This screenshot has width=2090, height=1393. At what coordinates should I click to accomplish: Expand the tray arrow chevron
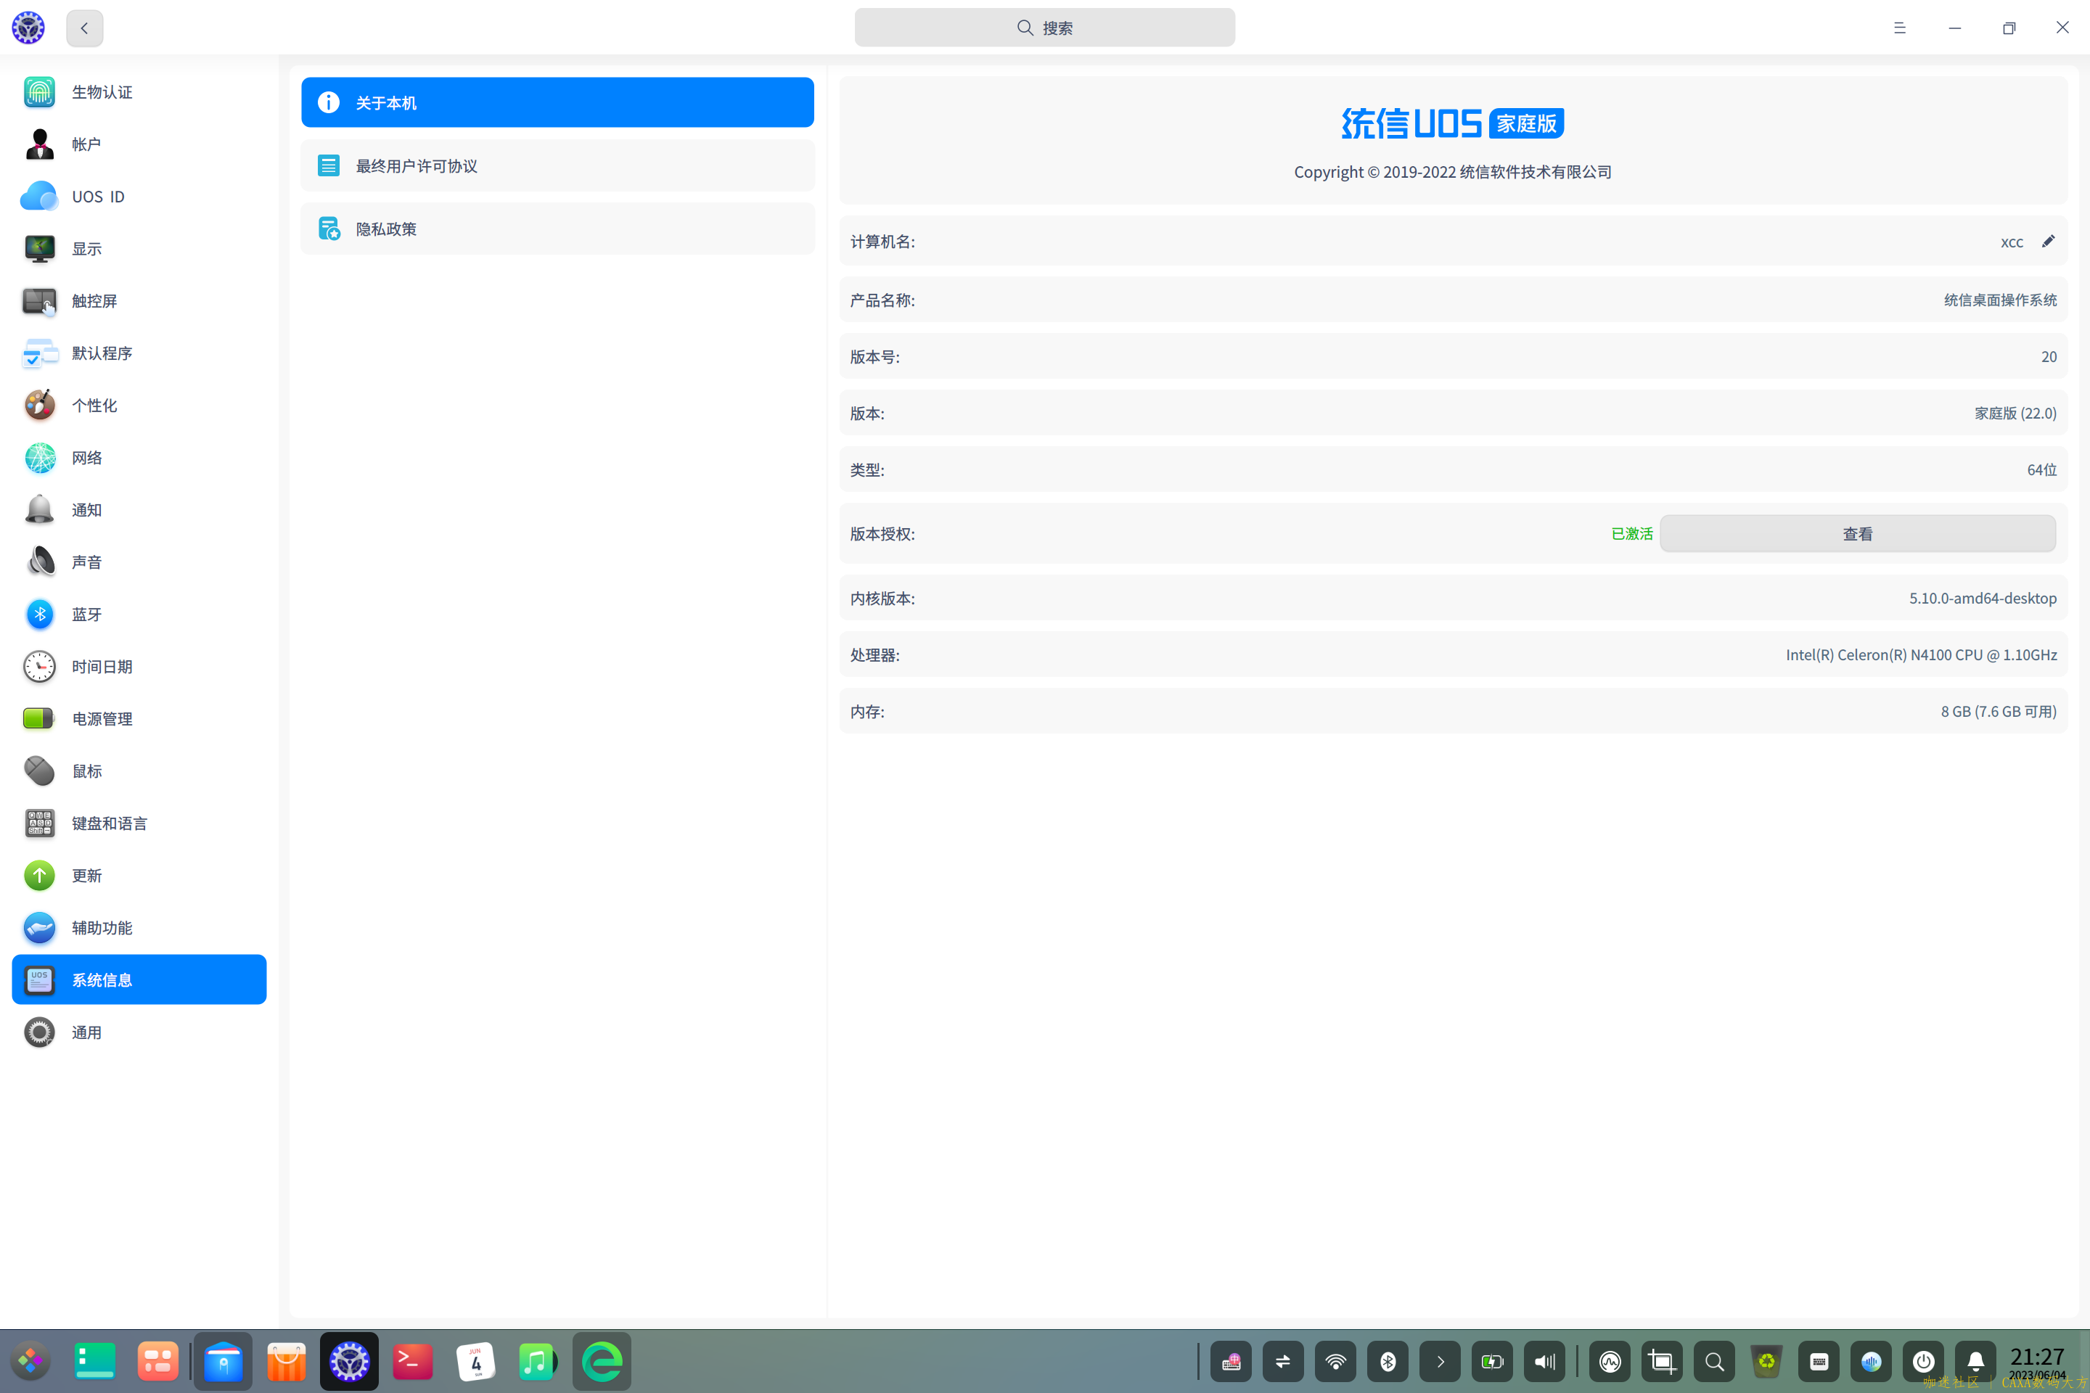tap(1441, 1362)
